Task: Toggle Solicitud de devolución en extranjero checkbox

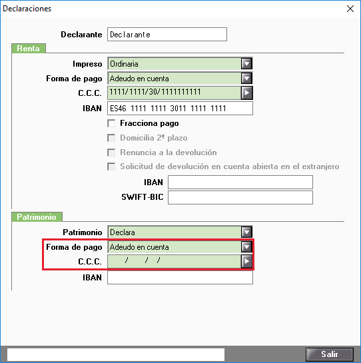Action: [x=111, y=167]
